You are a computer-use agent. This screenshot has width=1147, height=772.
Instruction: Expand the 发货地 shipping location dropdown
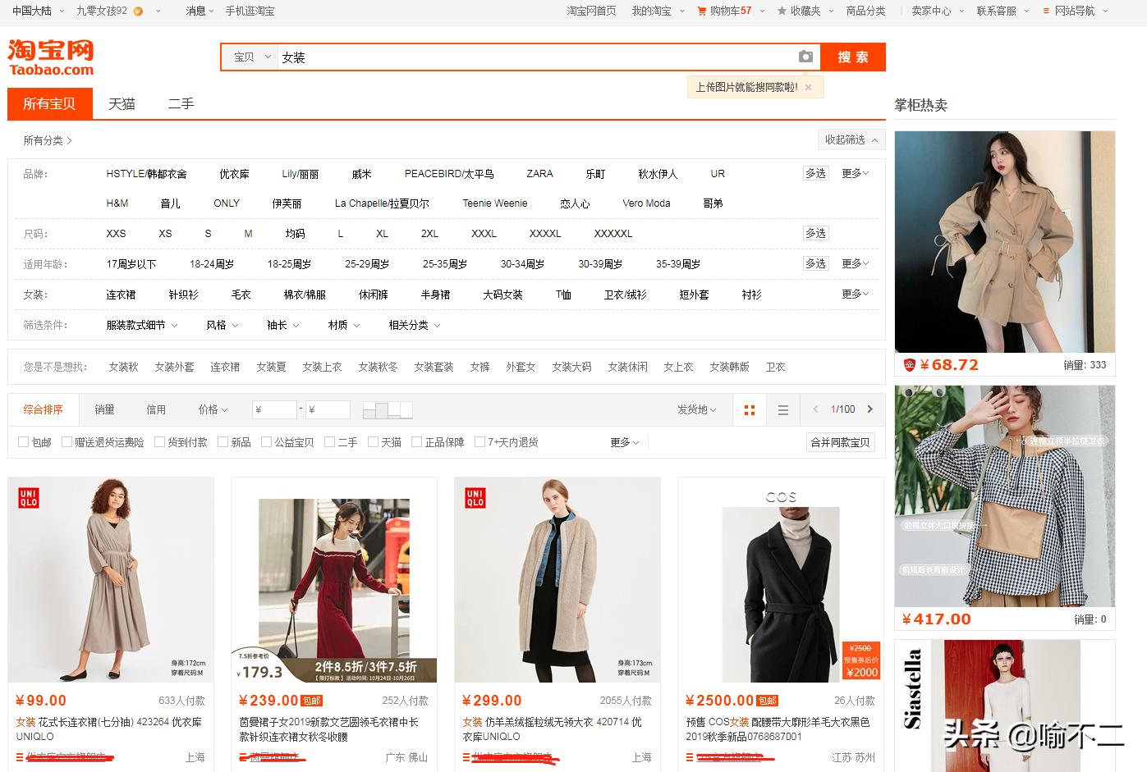[695, 409]
